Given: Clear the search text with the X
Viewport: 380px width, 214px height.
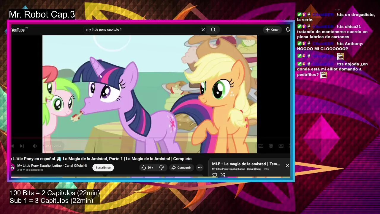Looking at the screenshot, I should click(x=203, y=30).
